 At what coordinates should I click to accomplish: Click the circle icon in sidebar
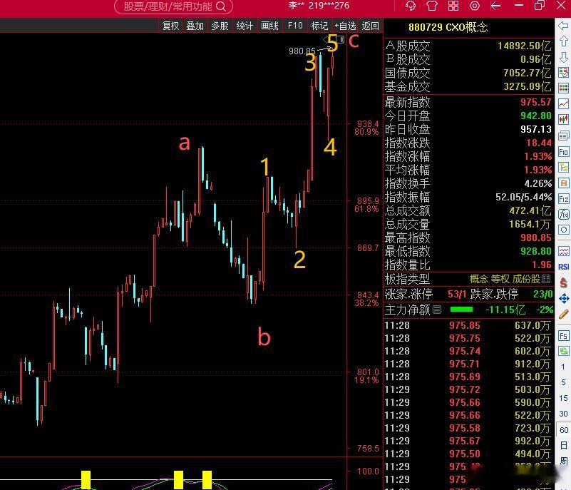pos(563,230)
